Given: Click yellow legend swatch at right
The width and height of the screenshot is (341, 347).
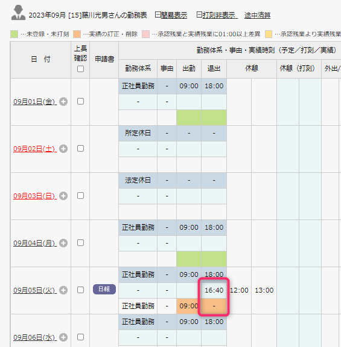Looking at the screenshot, I should (269, 34).
